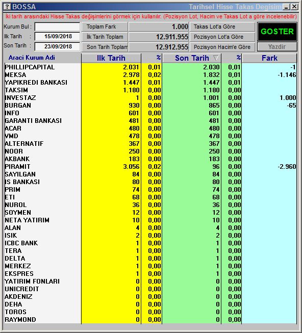Click the Araci Kurum Adi header
This screenshot has height=333, width=302.
[32, 58]
